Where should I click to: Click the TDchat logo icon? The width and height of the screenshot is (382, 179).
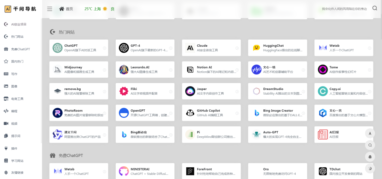click(323, 171)
